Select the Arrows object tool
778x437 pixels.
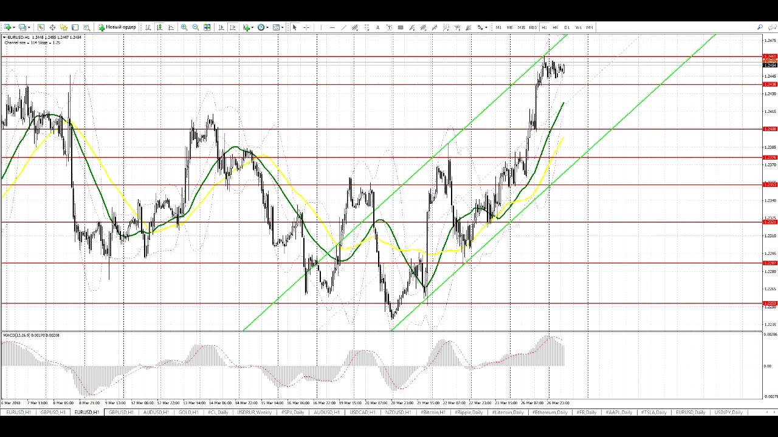pyautogui.click(x=480, y=27)
